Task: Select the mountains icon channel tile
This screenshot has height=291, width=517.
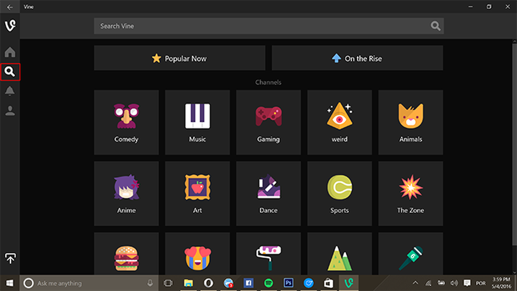Action: click(339, 253)
